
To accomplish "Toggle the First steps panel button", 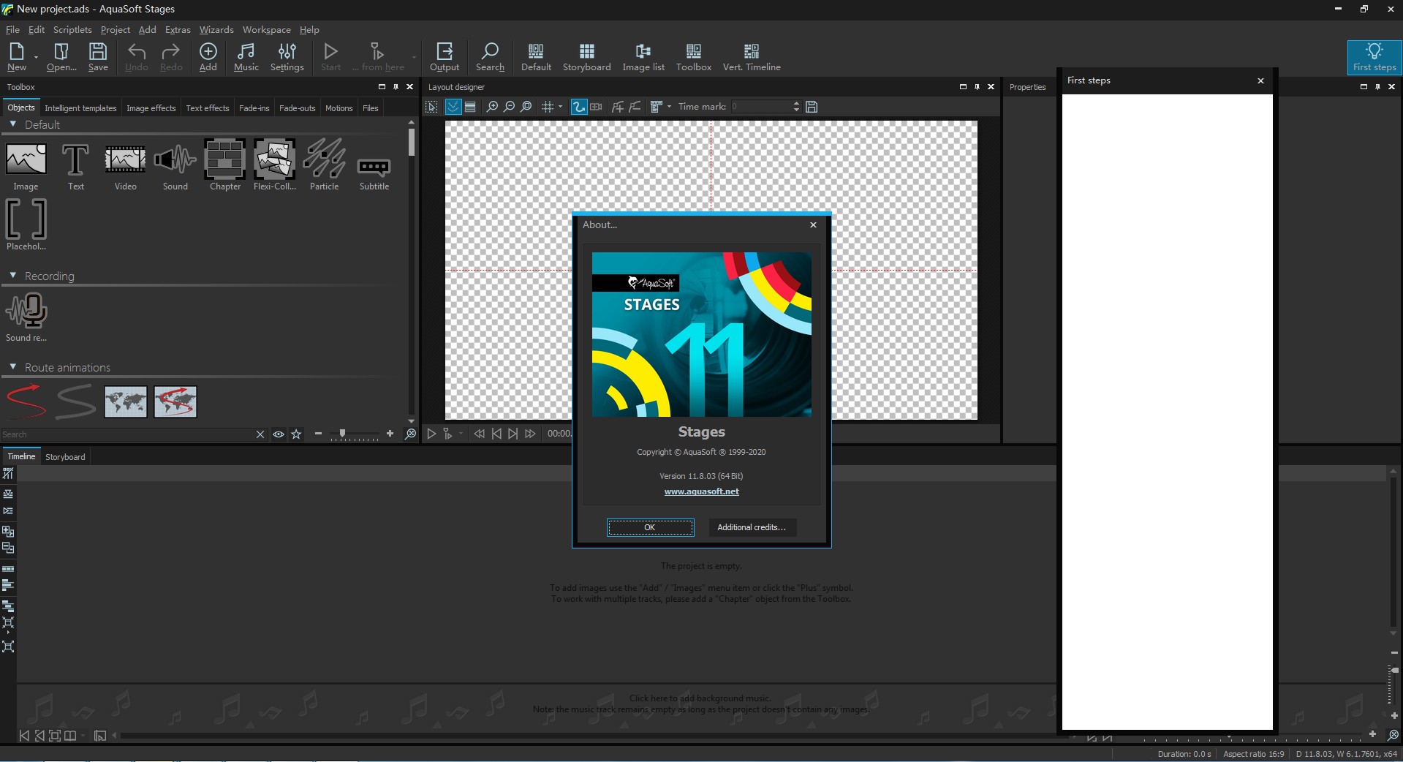I will pos(1374,57).
